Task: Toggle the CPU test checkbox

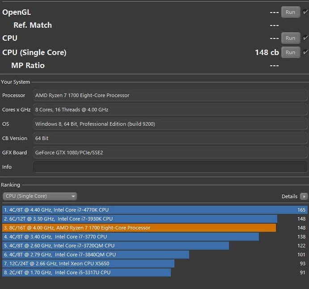Action: pyautogui.click(x=305, y=38)
